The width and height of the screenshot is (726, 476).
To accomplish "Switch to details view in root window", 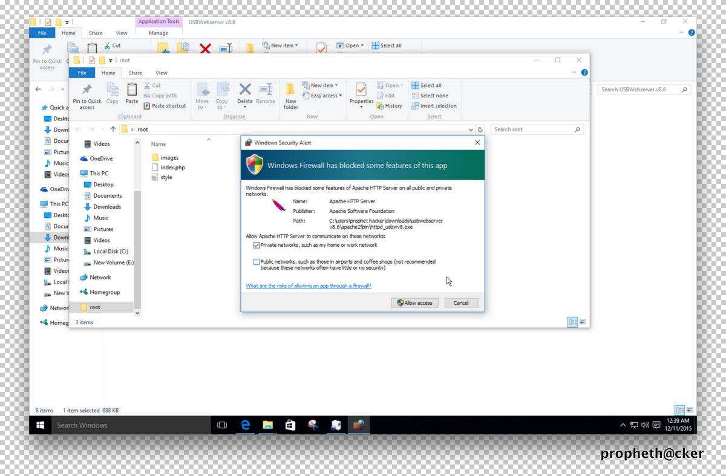I will (572, 322).
